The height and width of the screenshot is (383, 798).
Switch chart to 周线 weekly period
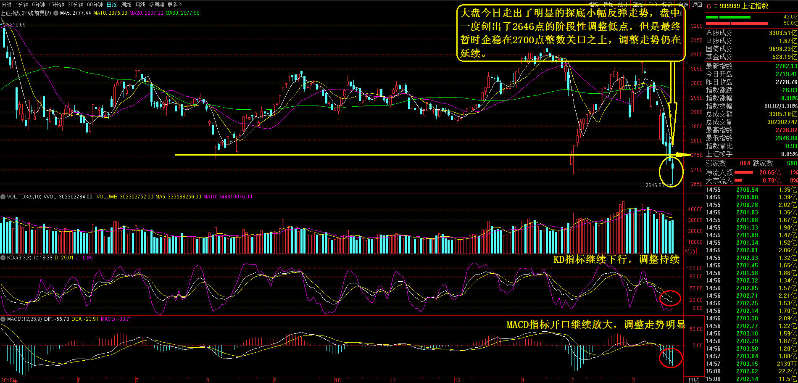point(126,5)
